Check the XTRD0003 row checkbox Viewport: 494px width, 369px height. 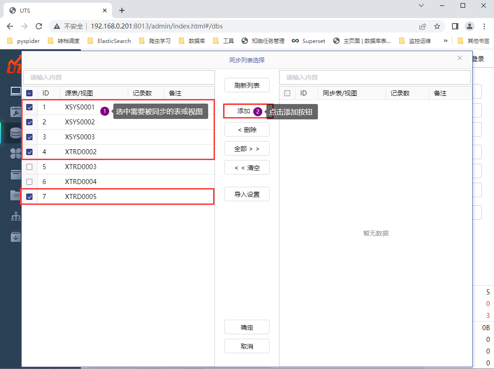[29, 167]
